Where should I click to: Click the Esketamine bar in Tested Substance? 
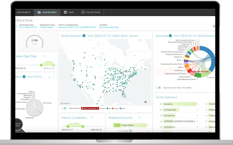169,116
